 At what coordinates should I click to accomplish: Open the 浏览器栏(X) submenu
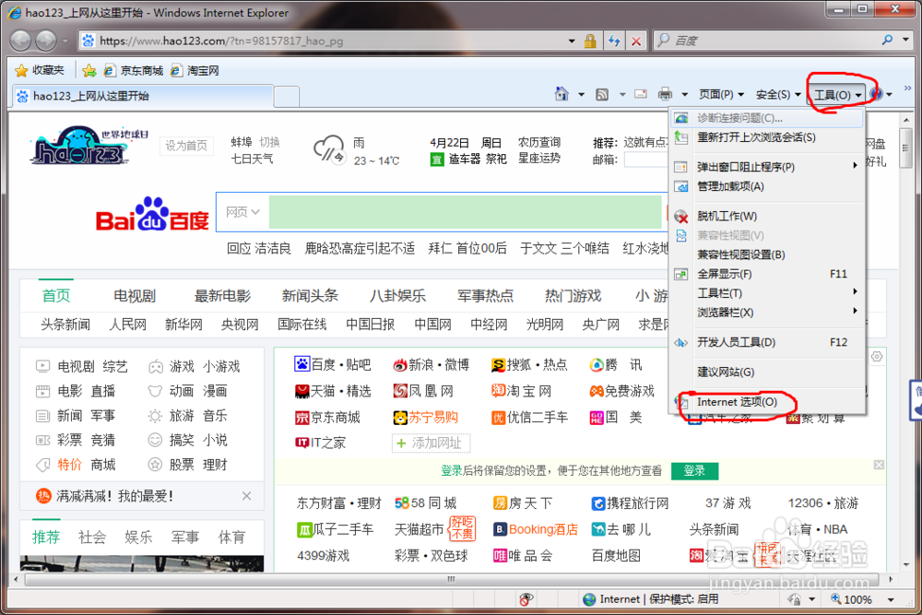(767, 313)
